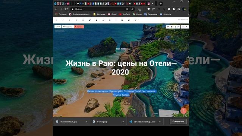This screenshot has width=242, height=136.
Task: Open font settings with the A icon
Action: 103,20
